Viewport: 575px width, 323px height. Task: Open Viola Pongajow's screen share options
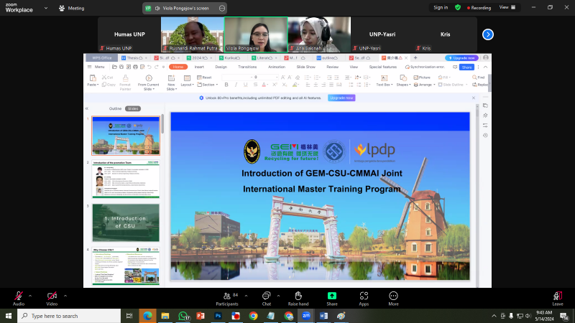pos(222,8)
